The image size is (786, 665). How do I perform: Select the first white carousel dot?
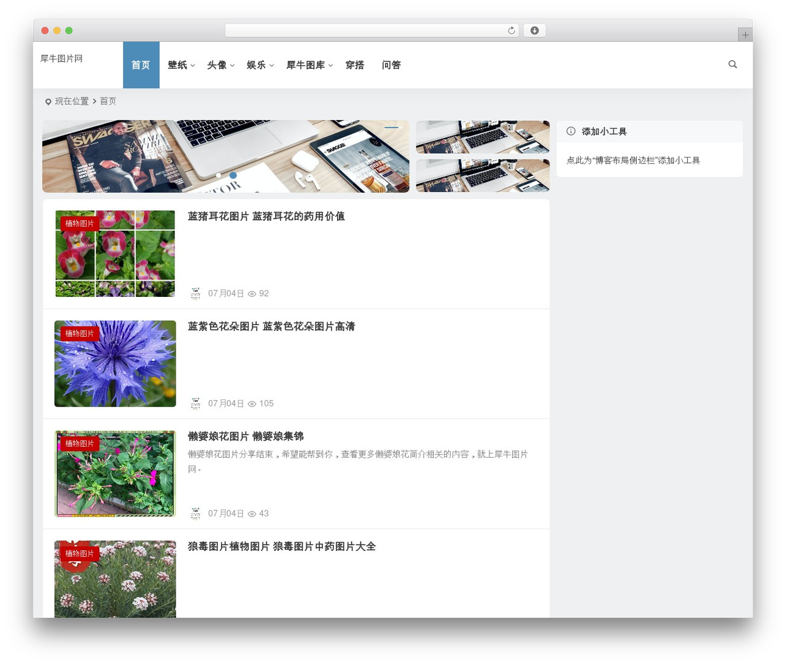coord(219,175)
